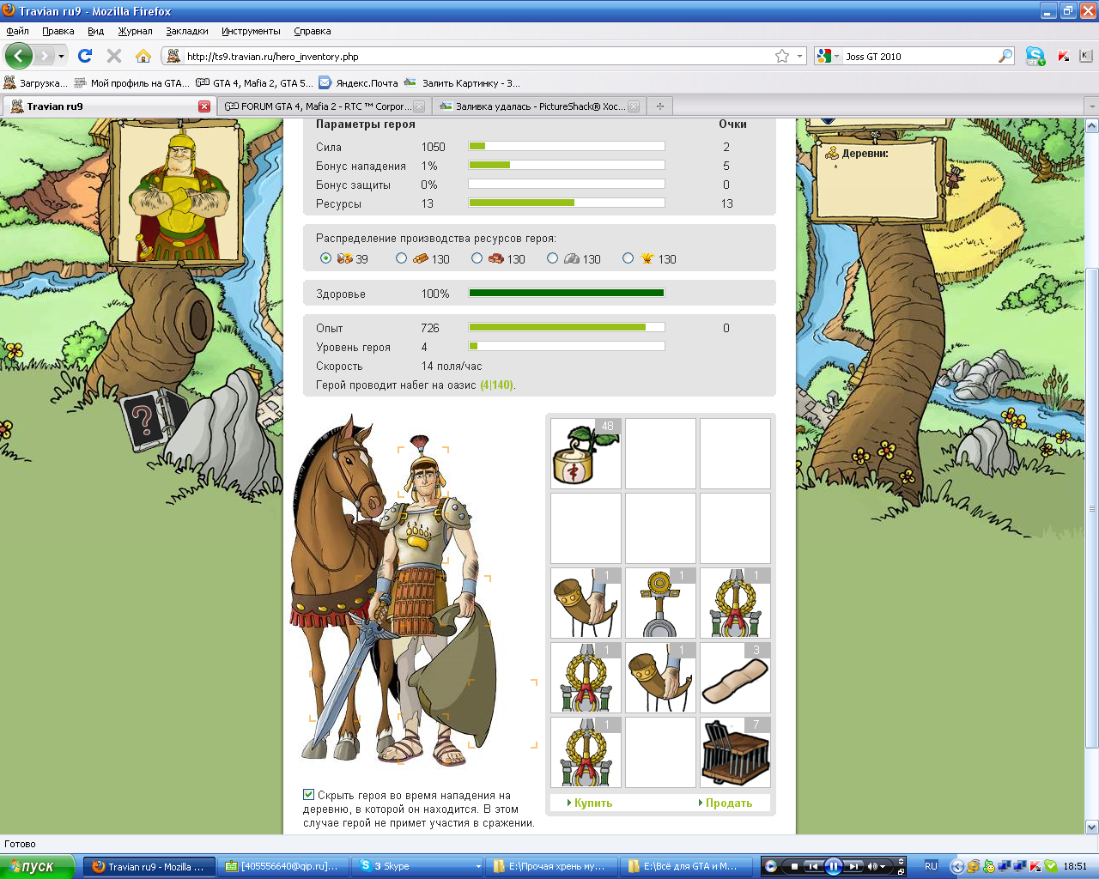Select the crop 130 production option

click(628, 258)
